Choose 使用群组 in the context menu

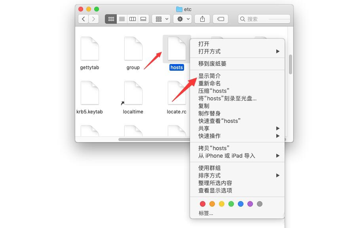pyautogui.click(x=237, y=168)
